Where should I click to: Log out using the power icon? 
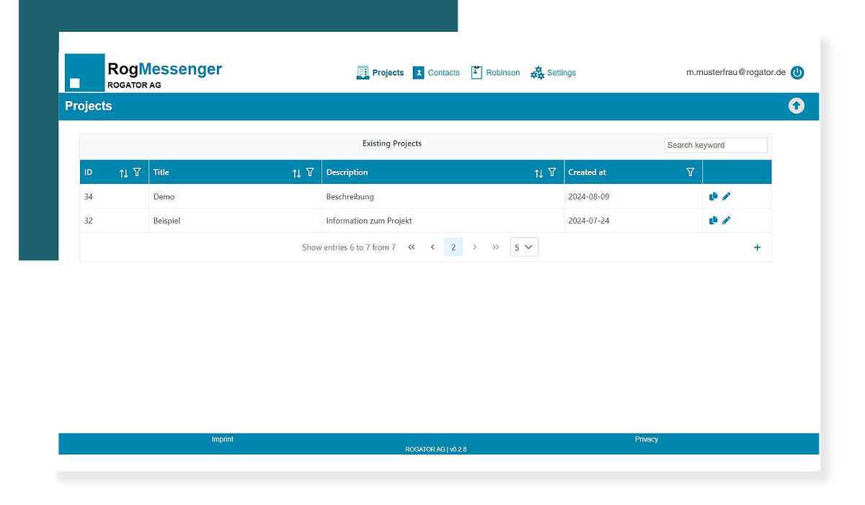(x=797, y=72)
